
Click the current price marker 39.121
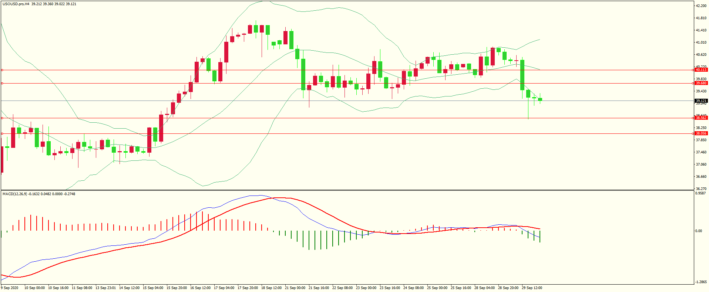[x=701, y=101]
